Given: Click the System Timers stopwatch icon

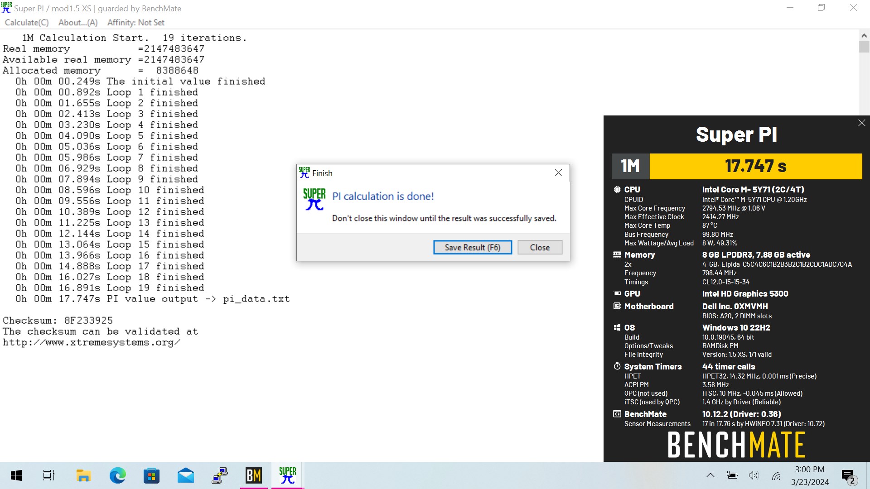Looking at the screenshot, I should (x=617, y=366).
